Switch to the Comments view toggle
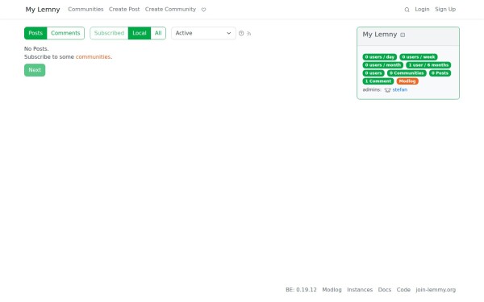This screenshot has width=484, height=302. 65,33
